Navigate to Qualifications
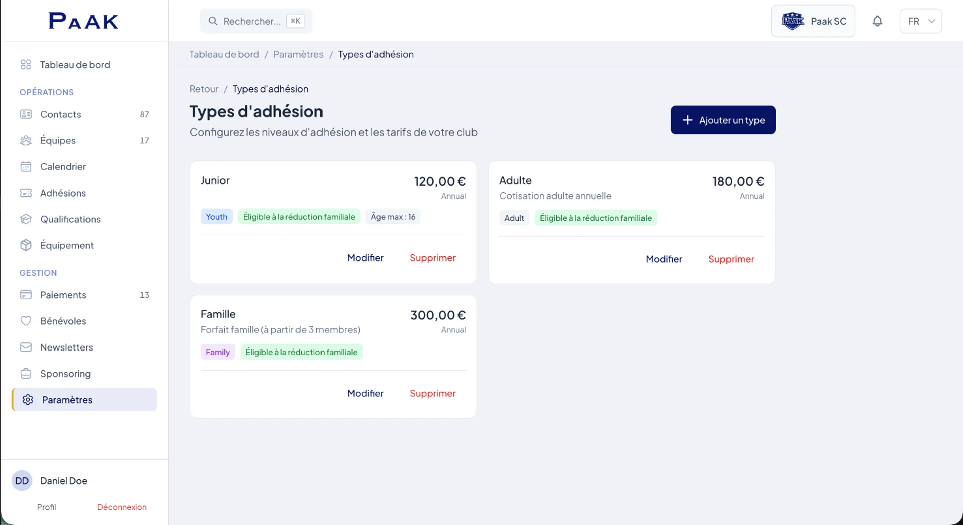 pos(84,219)
